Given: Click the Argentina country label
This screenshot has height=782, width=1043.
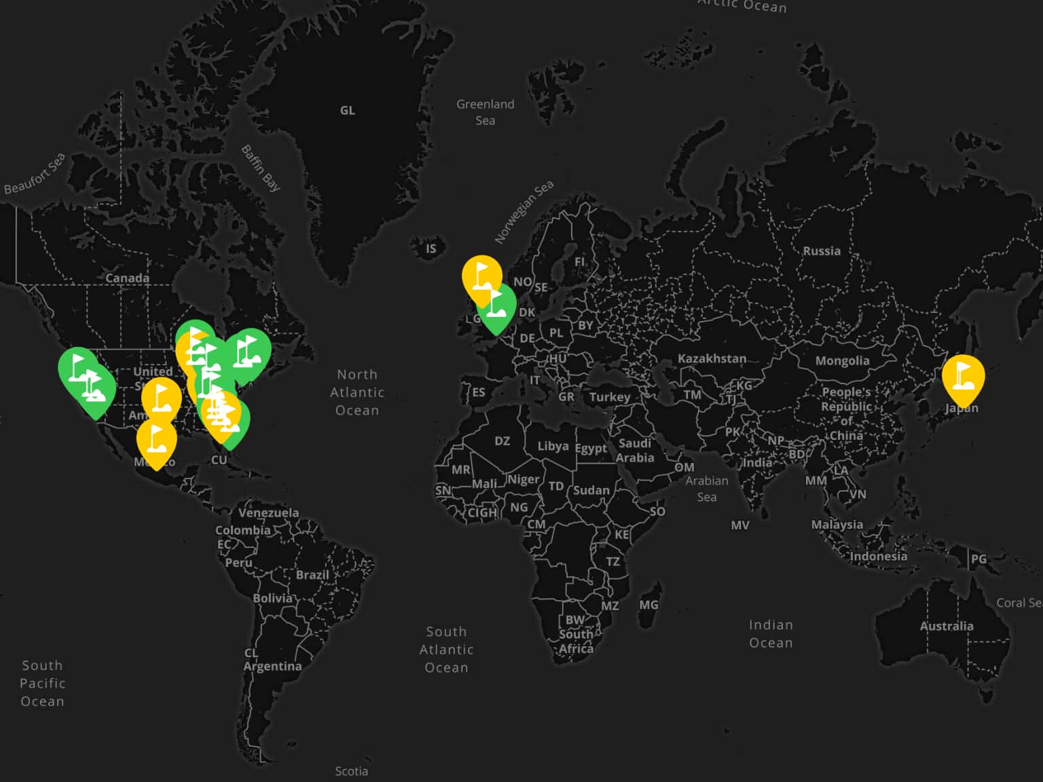Looking at the screenshot, I should click(272, 667).
